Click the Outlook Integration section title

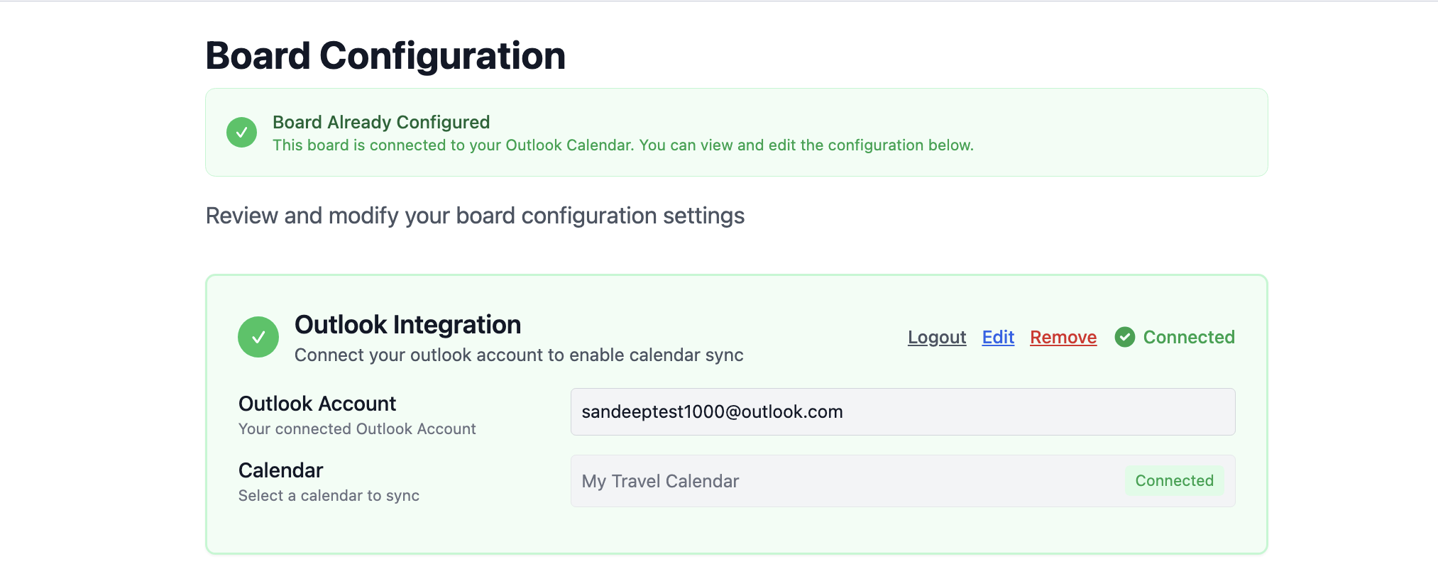[x=407, y=324]
